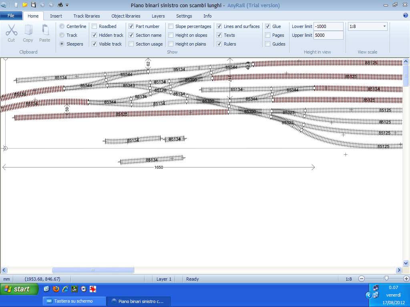Switch to the Layers tab

pyautogui.click(x=158, y=16)
